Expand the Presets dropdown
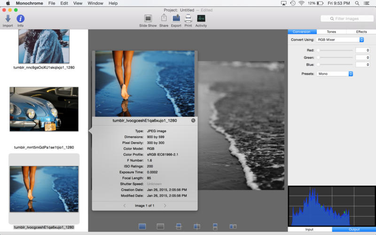 click(x=334, y=74)
